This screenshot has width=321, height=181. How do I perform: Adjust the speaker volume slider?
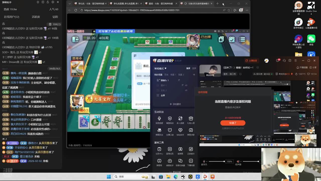click(x=251, y=161)
